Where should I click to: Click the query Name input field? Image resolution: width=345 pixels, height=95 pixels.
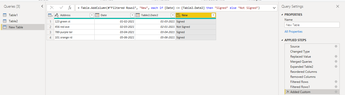click(312, 25)
